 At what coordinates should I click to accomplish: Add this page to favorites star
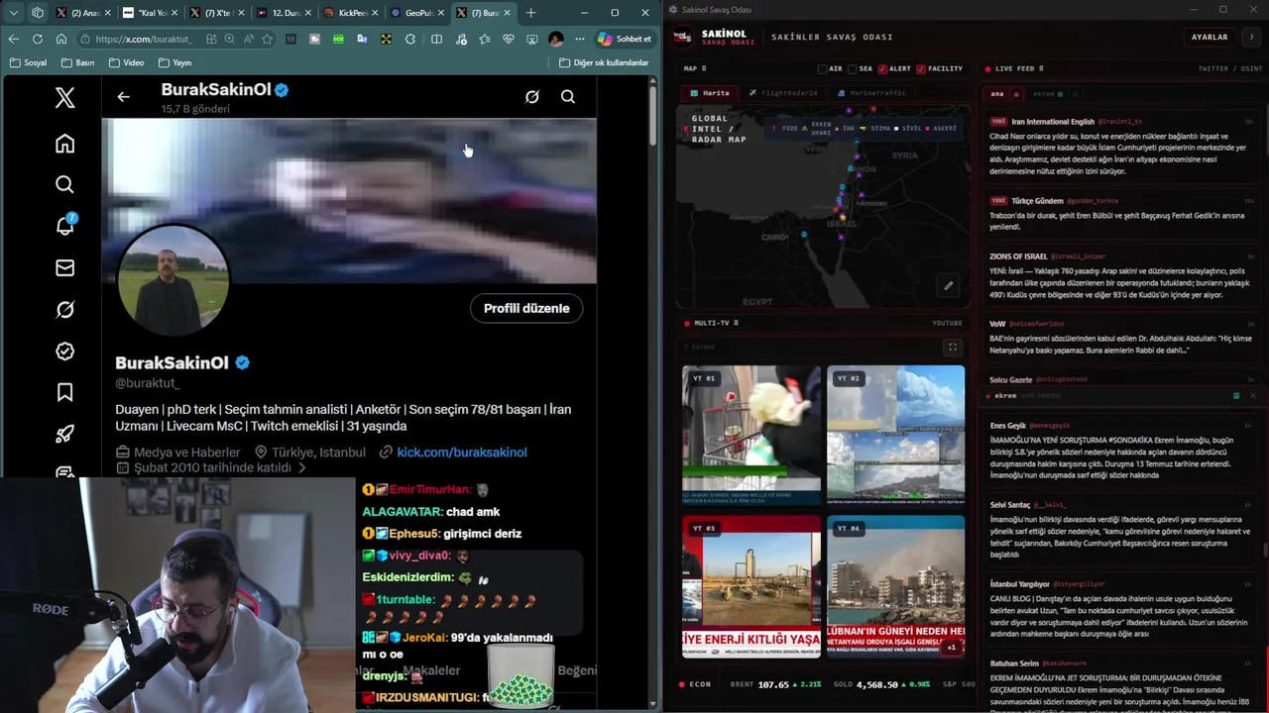[268, 39]
